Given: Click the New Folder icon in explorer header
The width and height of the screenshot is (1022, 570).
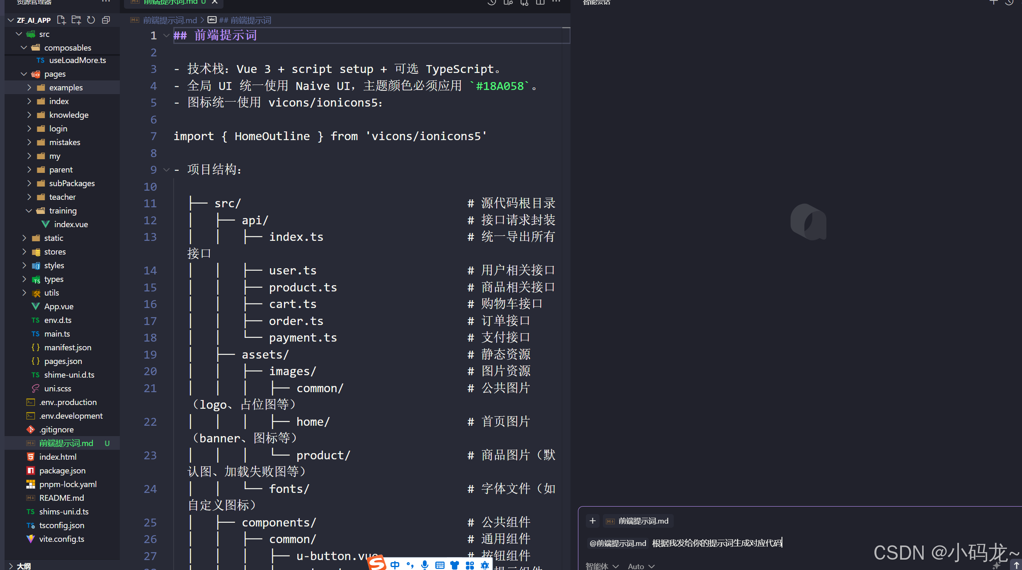Looking at the screenshot, I should tap(76, 20).
